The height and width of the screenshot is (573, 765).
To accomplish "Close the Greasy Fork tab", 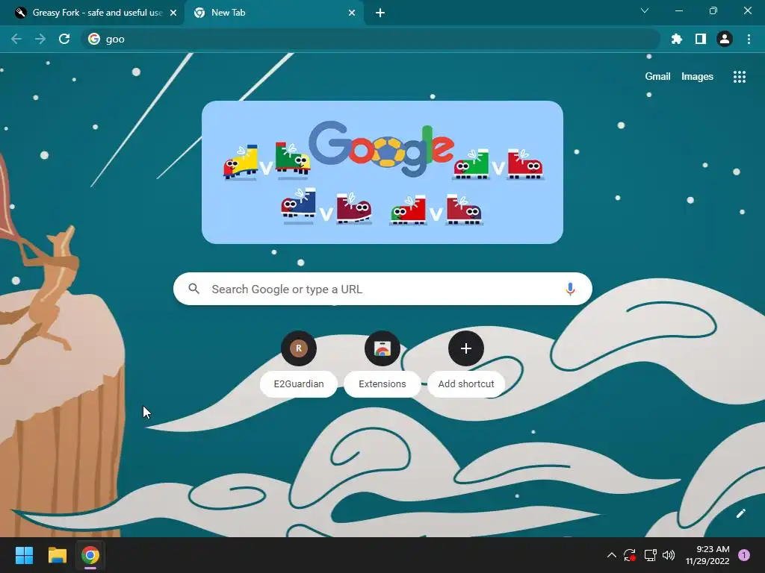I will click(173, 13).
